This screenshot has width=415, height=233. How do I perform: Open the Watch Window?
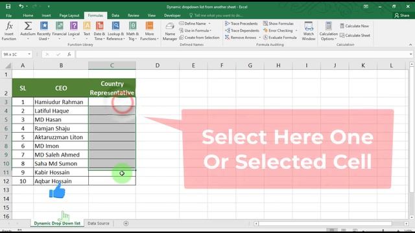click(x=309, y=31)
